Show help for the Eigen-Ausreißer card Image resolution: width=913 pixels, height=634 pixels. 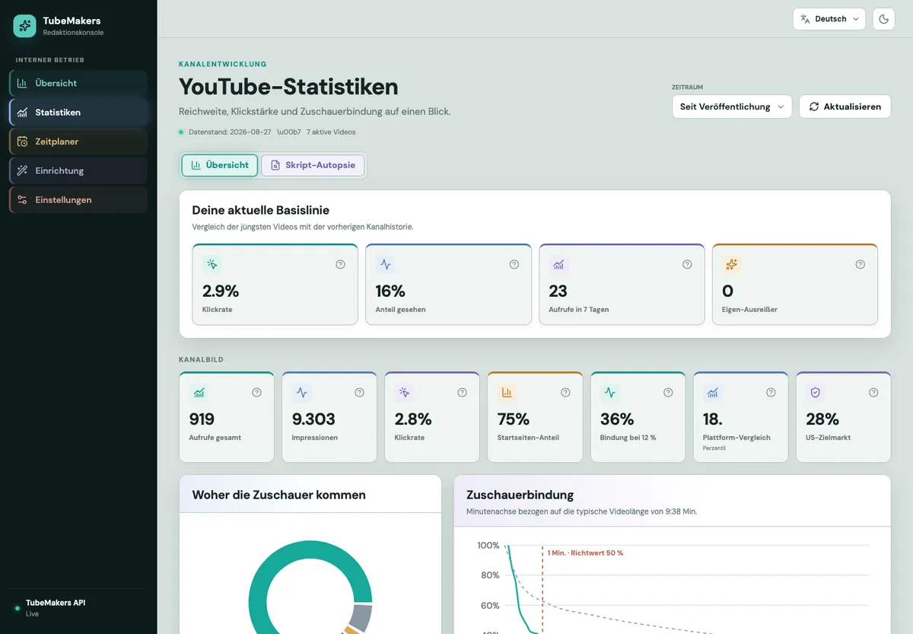[x=860, y=264]
